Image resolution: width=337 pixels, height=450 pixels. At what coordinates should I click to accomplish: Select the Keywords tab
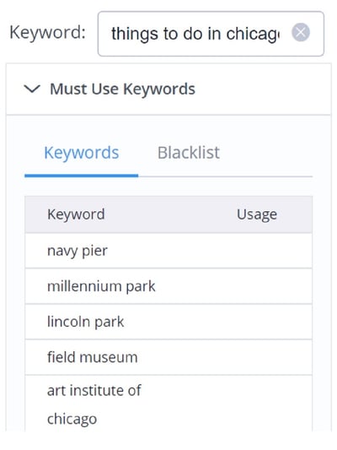pos(82,152)
